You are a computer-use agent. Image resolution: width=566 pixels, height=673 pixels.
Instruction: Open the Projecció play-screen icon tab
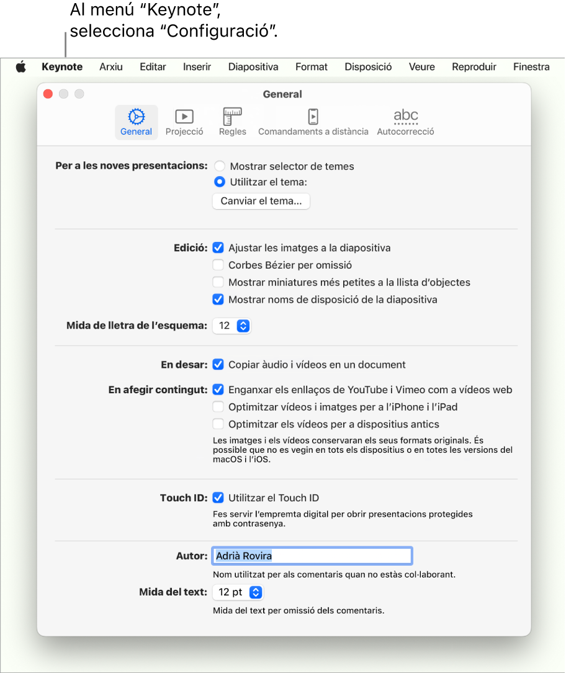point(184,122)
